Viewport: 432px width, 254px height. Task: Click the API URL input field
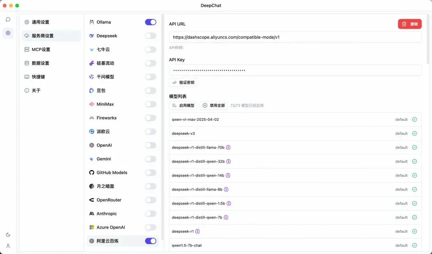pyautogui.click(x=295, y=37)
